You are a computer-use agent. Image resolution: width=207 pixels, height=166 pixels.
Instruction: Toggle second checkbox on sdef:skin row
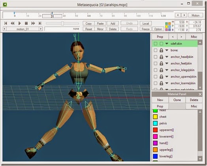pos(161,44)
